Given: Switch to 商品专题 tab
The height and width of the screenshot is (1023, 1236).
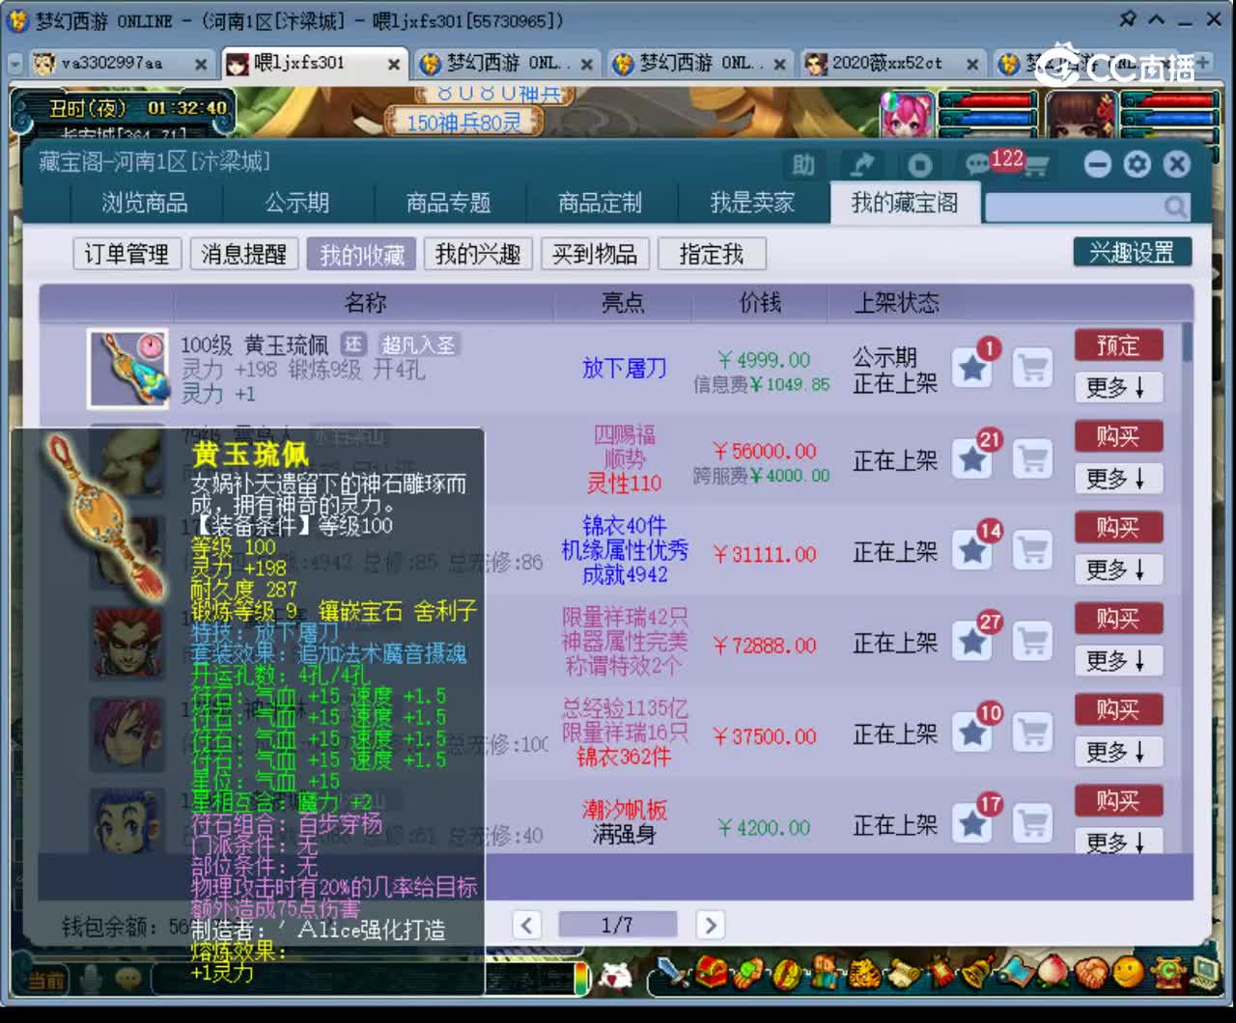Looking at the screenshot, I should tap(449, 203).
